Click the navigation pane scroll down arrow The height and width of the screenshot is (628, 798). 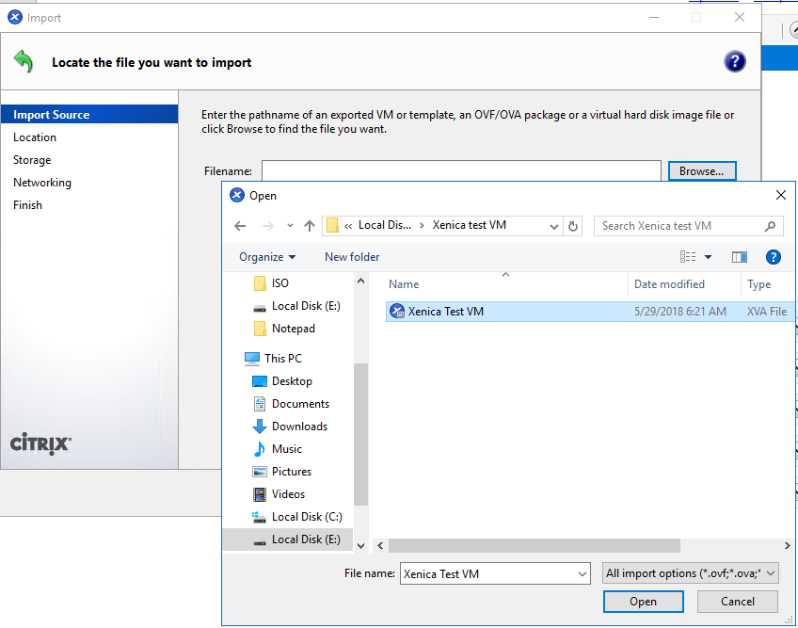pos(360,545)
